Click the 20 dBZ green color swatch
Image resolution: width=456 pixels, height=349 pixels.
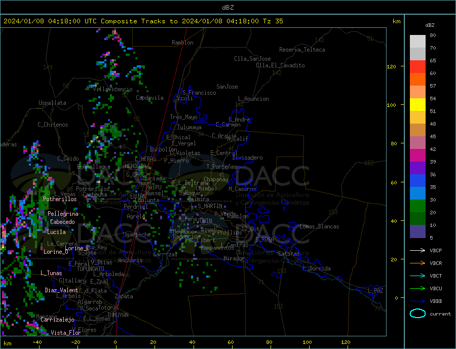click(417, 206)
